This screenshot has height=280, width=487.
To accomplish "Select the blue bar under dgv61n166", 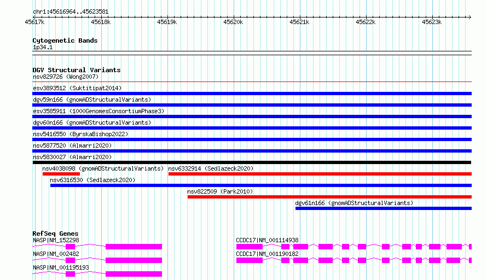I will pos(384,208).
